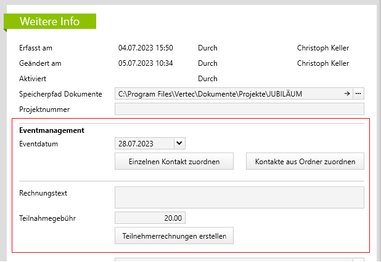Image resolution: width=381 pixels, height=262 pixels.
Task: Open the browse ellipsis button for Speicherpfad
Action: coord(358,93)
